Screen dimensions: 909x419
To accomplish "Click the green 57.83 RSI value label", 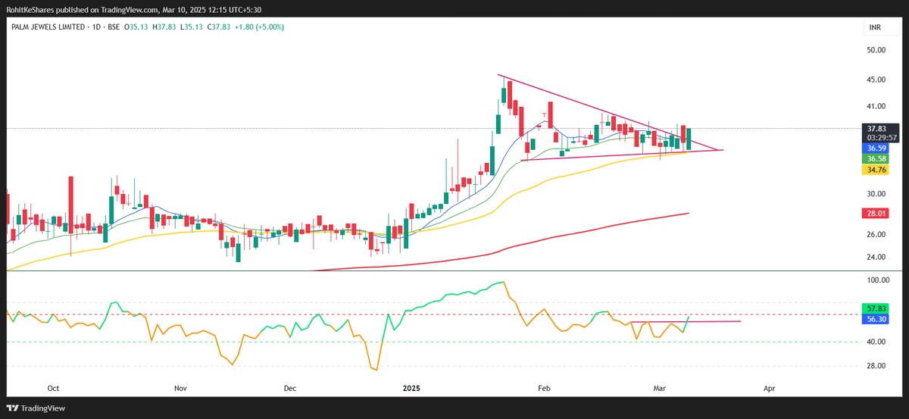I will pyautogui.click(x=877, y=309).
